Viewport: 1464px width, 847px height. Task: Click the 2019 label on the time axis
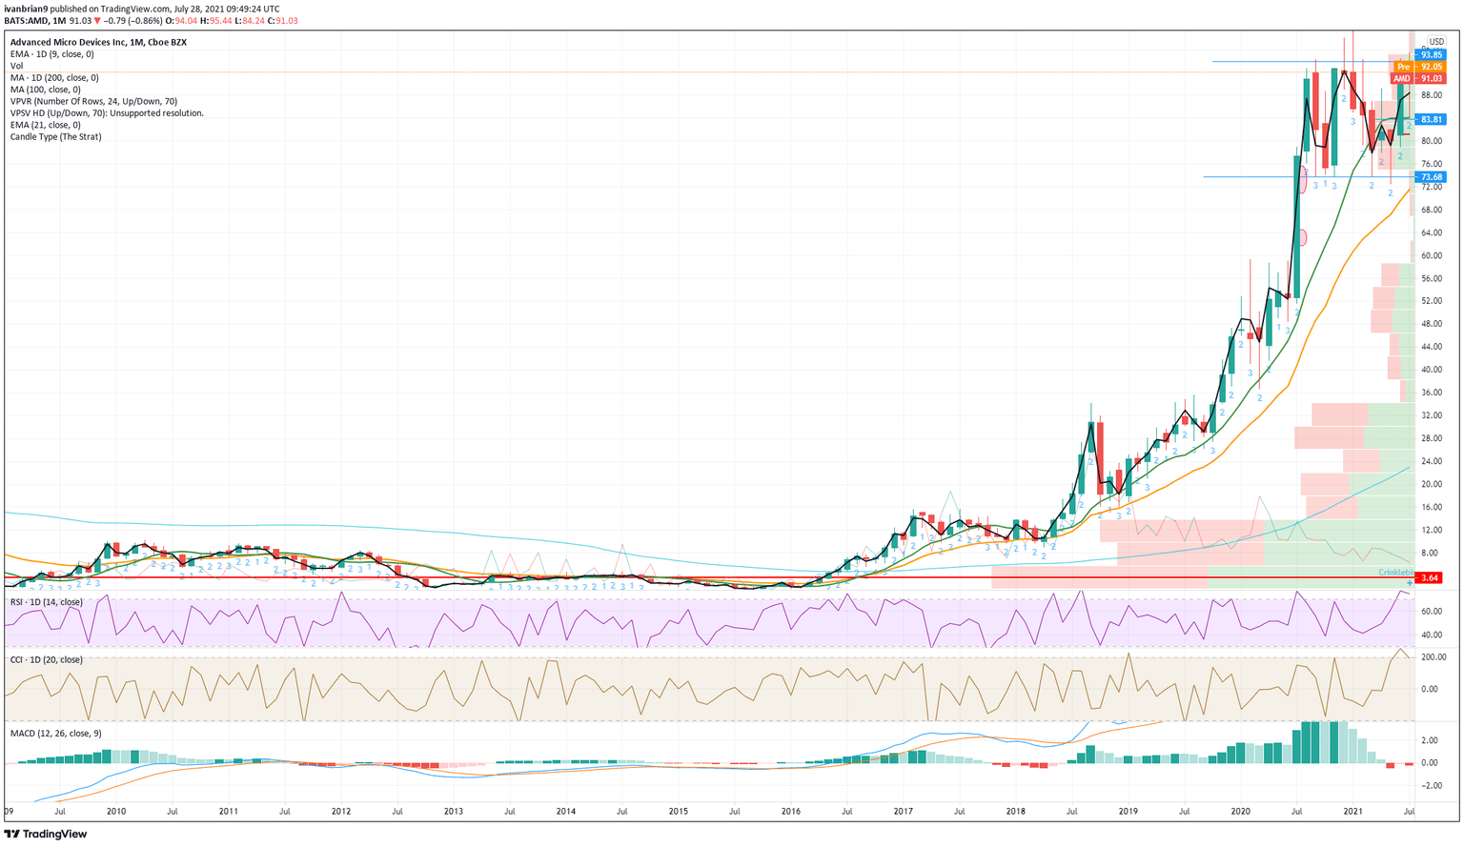point(1128,812)
